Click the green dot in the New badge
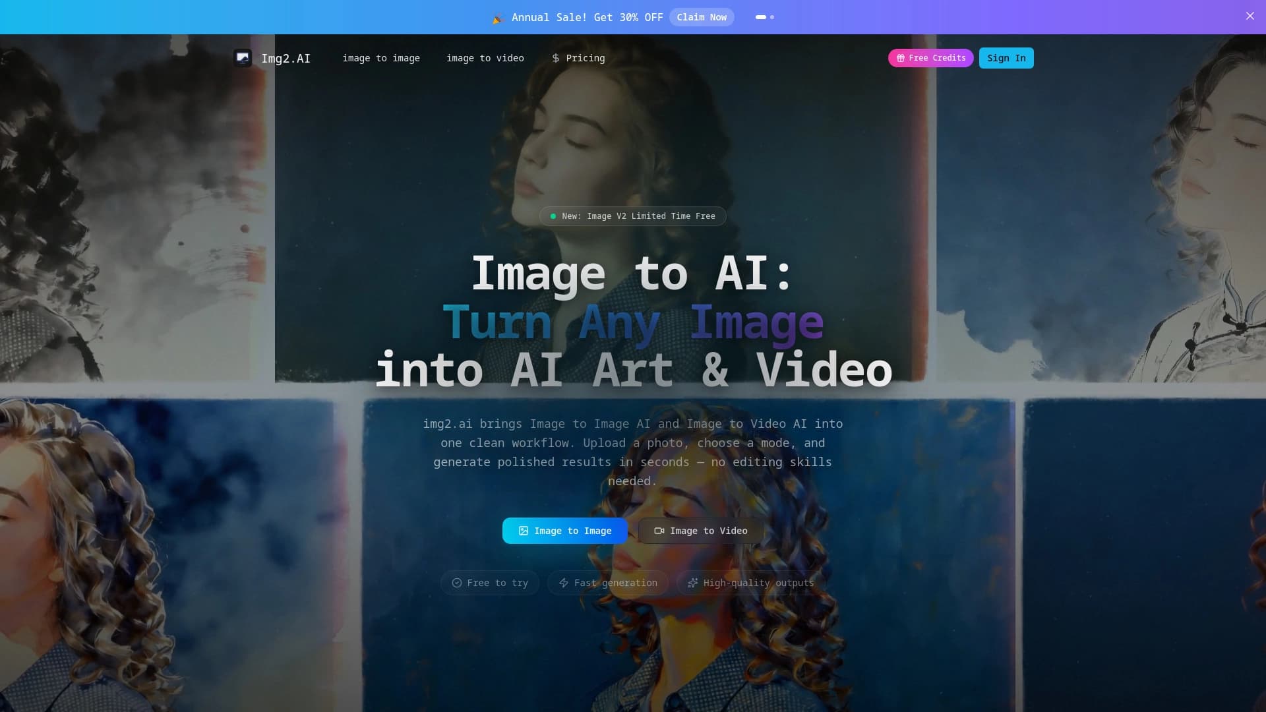This screenshot has height=712, width=1266. pyautogui.click(x=553, y=216)
